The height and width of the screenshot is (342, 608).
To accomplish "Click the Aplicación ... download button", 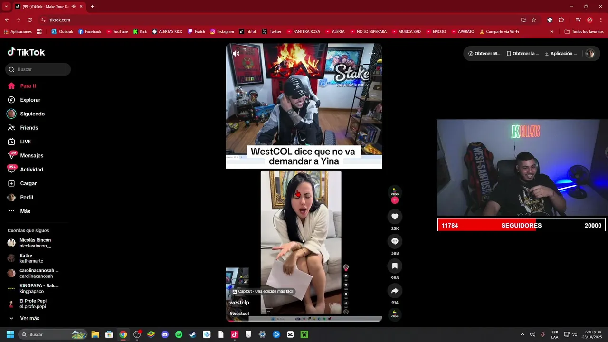I will click(x=561, y=54).
